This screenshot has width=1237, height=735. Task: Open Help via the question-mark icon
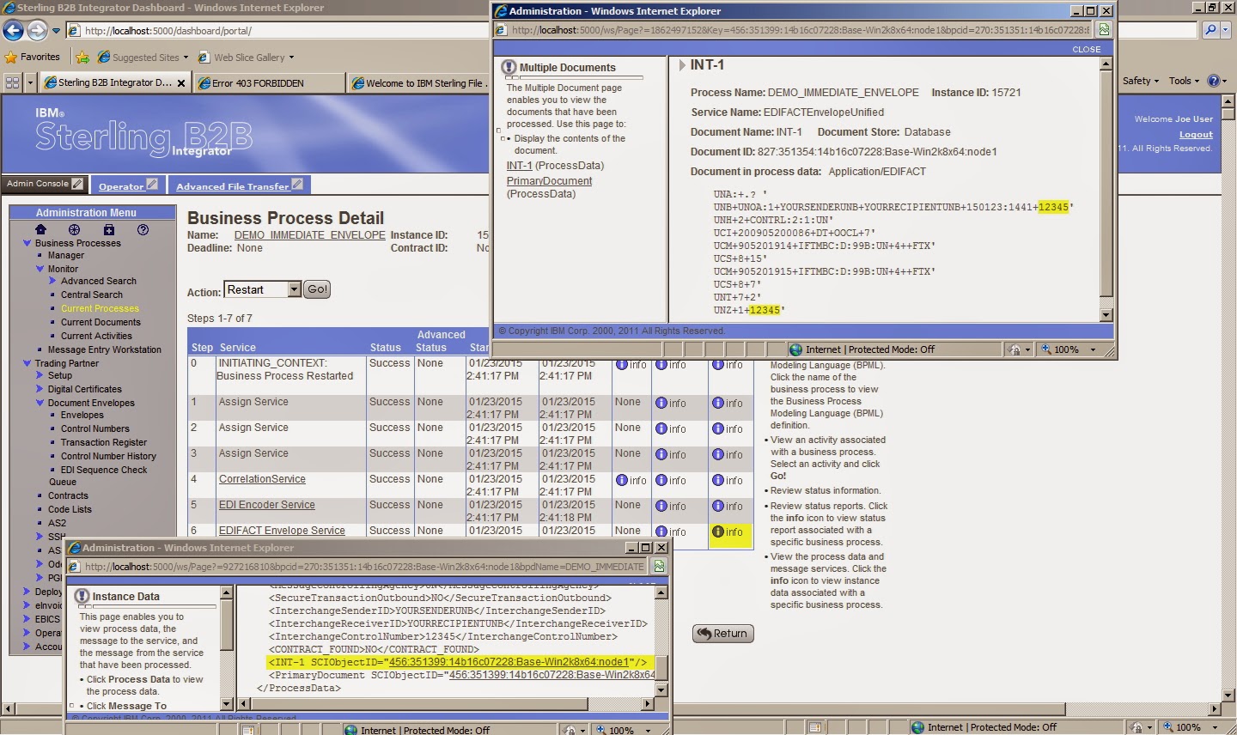[x=143, y=229]
